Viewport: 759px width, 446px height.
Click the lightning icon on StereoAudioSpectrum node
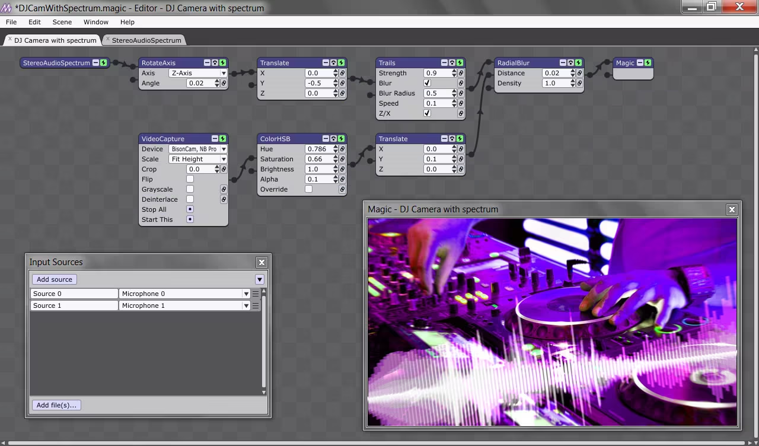[103, 63]
